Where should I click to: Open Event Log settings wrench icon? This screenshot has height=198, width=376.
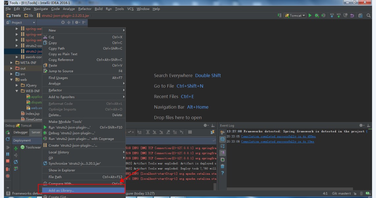point(223,132)
